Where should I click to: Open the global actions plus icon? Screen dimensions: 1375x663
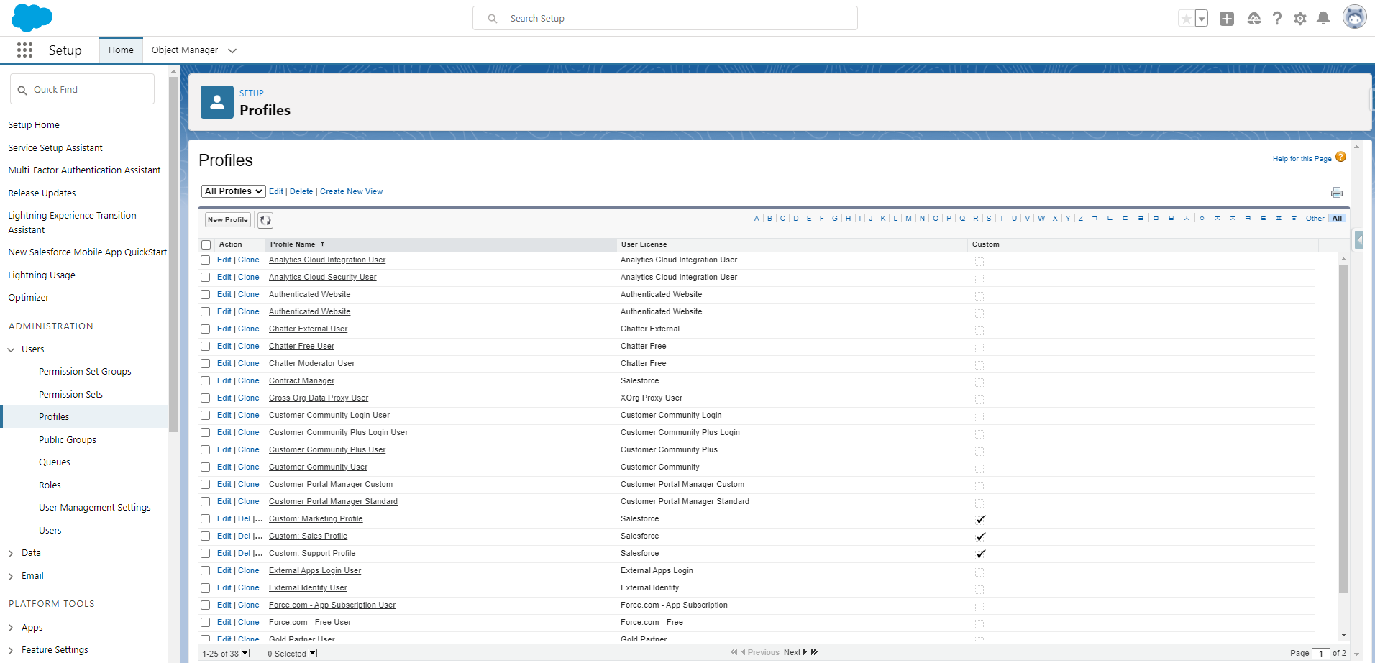[1227, 19]
